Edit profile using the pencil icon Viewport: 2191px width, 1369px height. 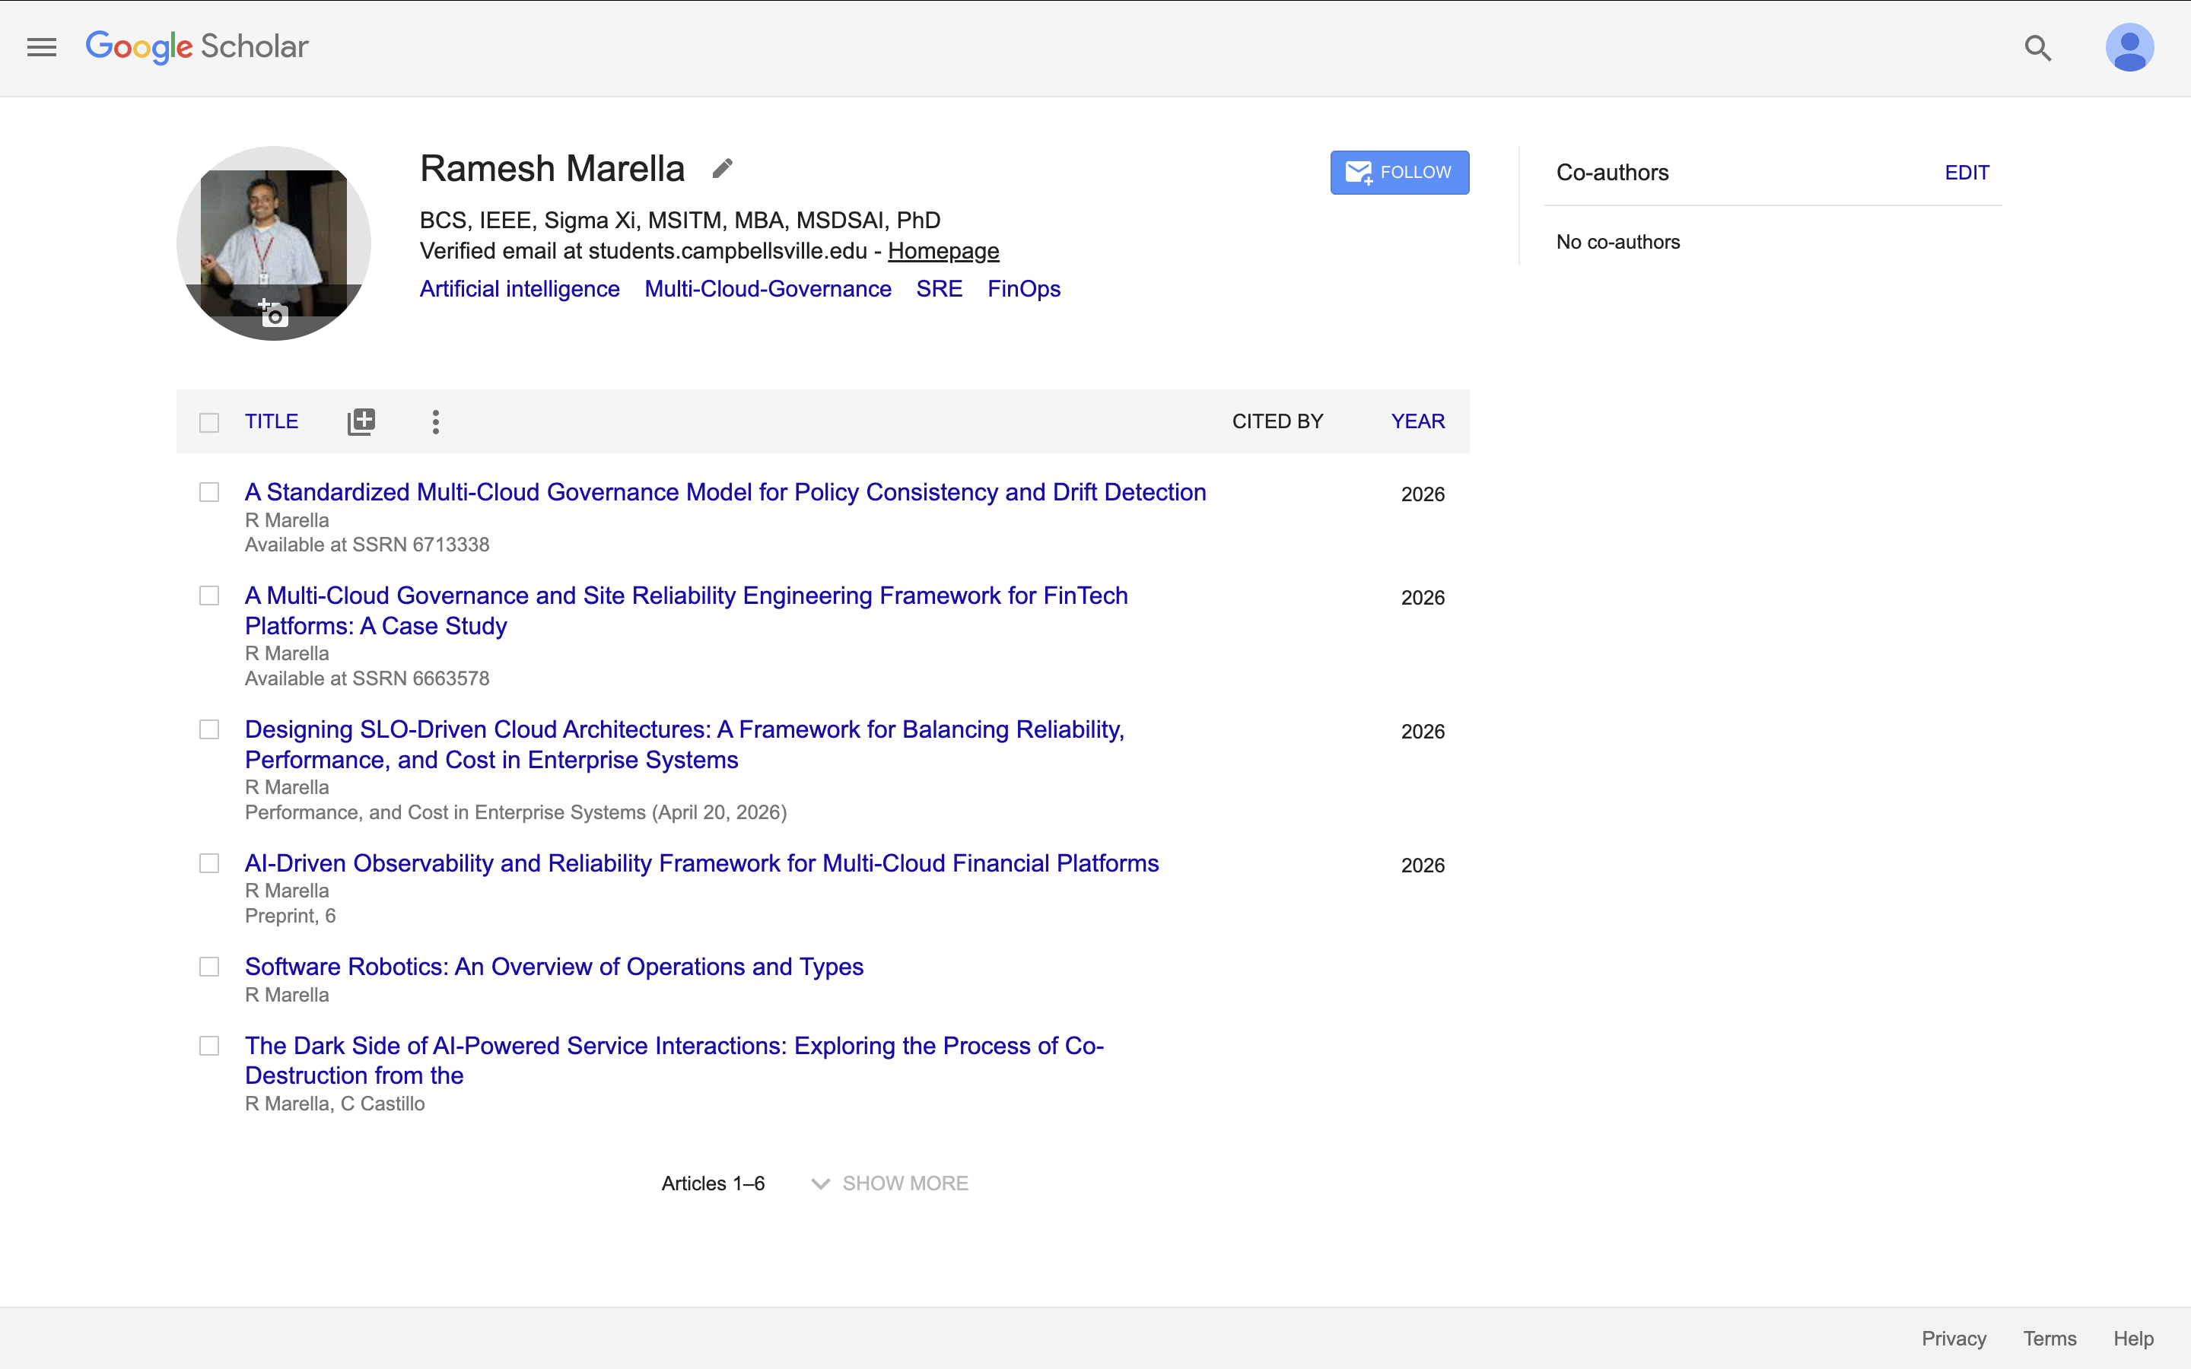point(721,168)
